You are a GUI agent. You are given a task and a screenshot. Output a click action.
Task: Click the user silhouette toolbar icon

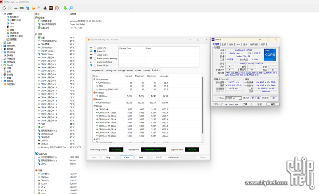pos(45,8)
